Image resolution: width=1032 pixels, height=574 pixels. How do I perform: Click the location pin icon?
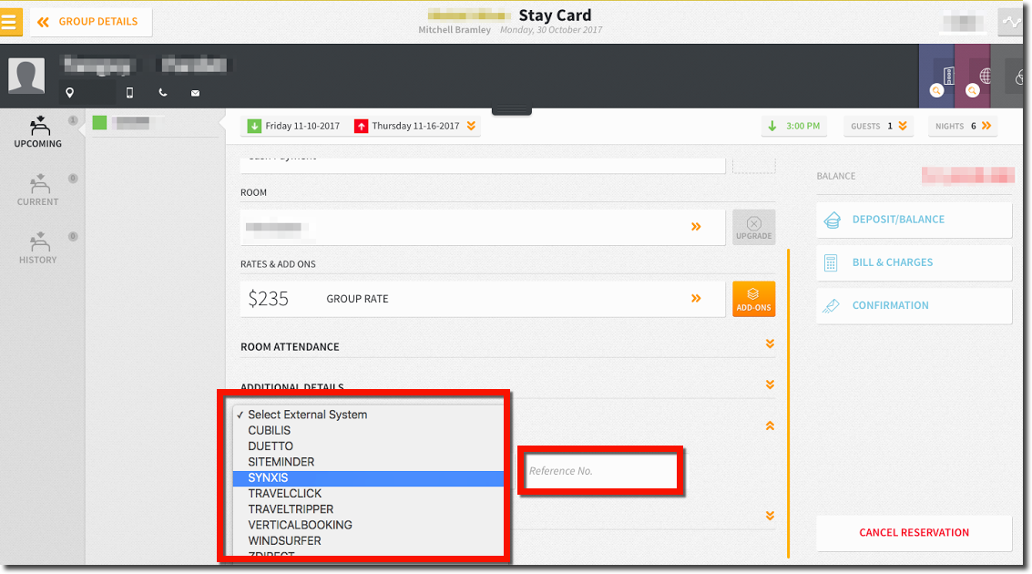70,93
